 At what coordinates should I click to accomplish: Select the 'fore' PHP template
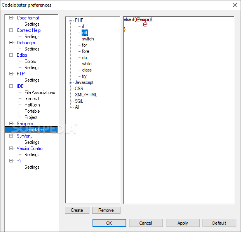tap(86, 51)
